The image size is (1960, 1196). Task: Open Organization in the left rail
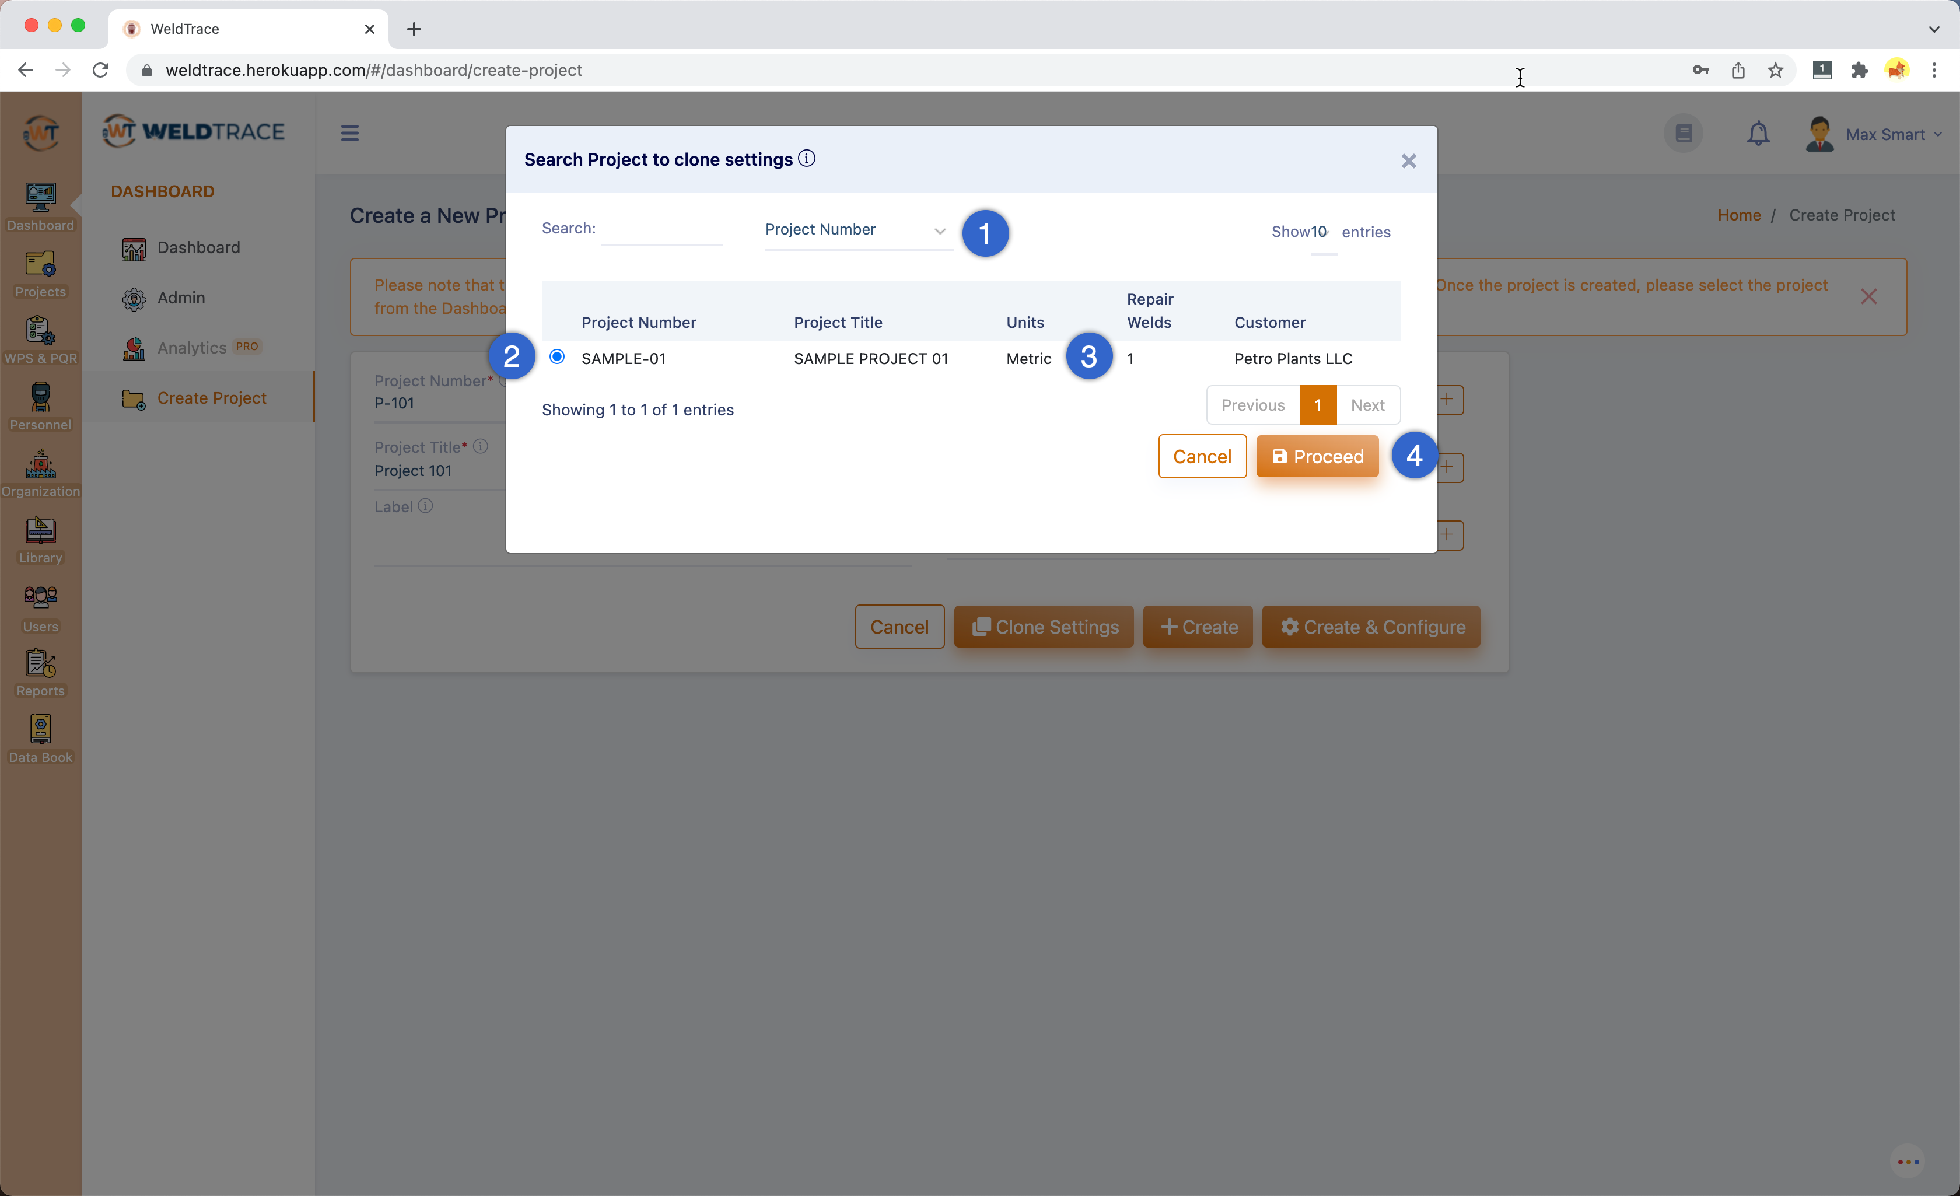(40, 473)
